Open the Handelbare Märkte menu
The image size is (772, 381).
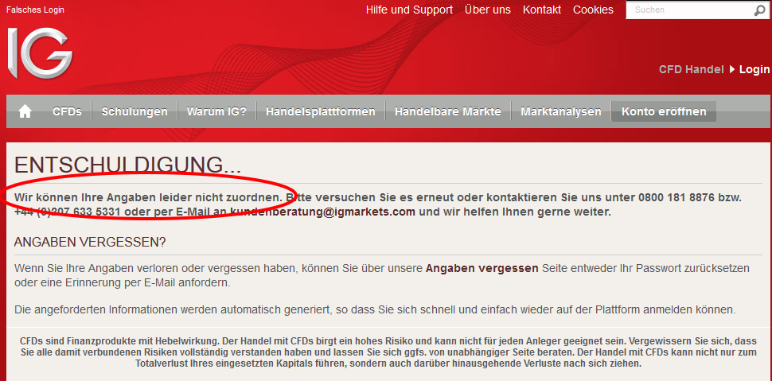pyautogui.click(x=447, y=111)
